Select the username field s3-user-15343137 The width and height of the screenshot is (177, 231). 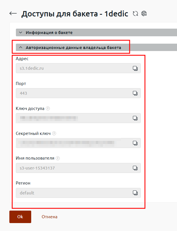(x=78, y=168)
